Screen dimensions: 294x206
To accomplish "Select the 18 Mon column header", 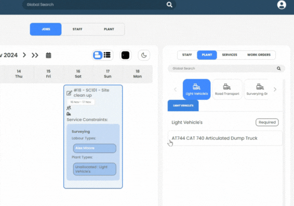I will click(x=138, y=74).
